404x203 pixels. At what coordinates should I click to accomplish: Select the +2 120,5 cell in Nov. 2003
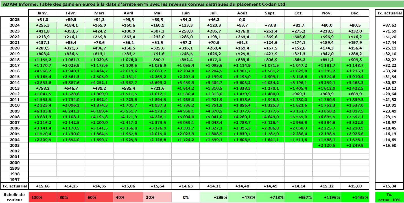pos(327,145)
